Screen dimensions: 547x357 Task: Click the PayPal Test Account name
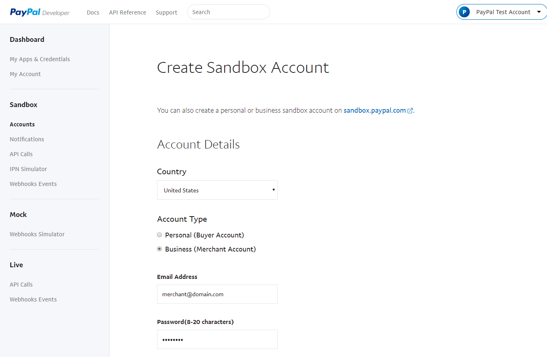coord(503,12)
